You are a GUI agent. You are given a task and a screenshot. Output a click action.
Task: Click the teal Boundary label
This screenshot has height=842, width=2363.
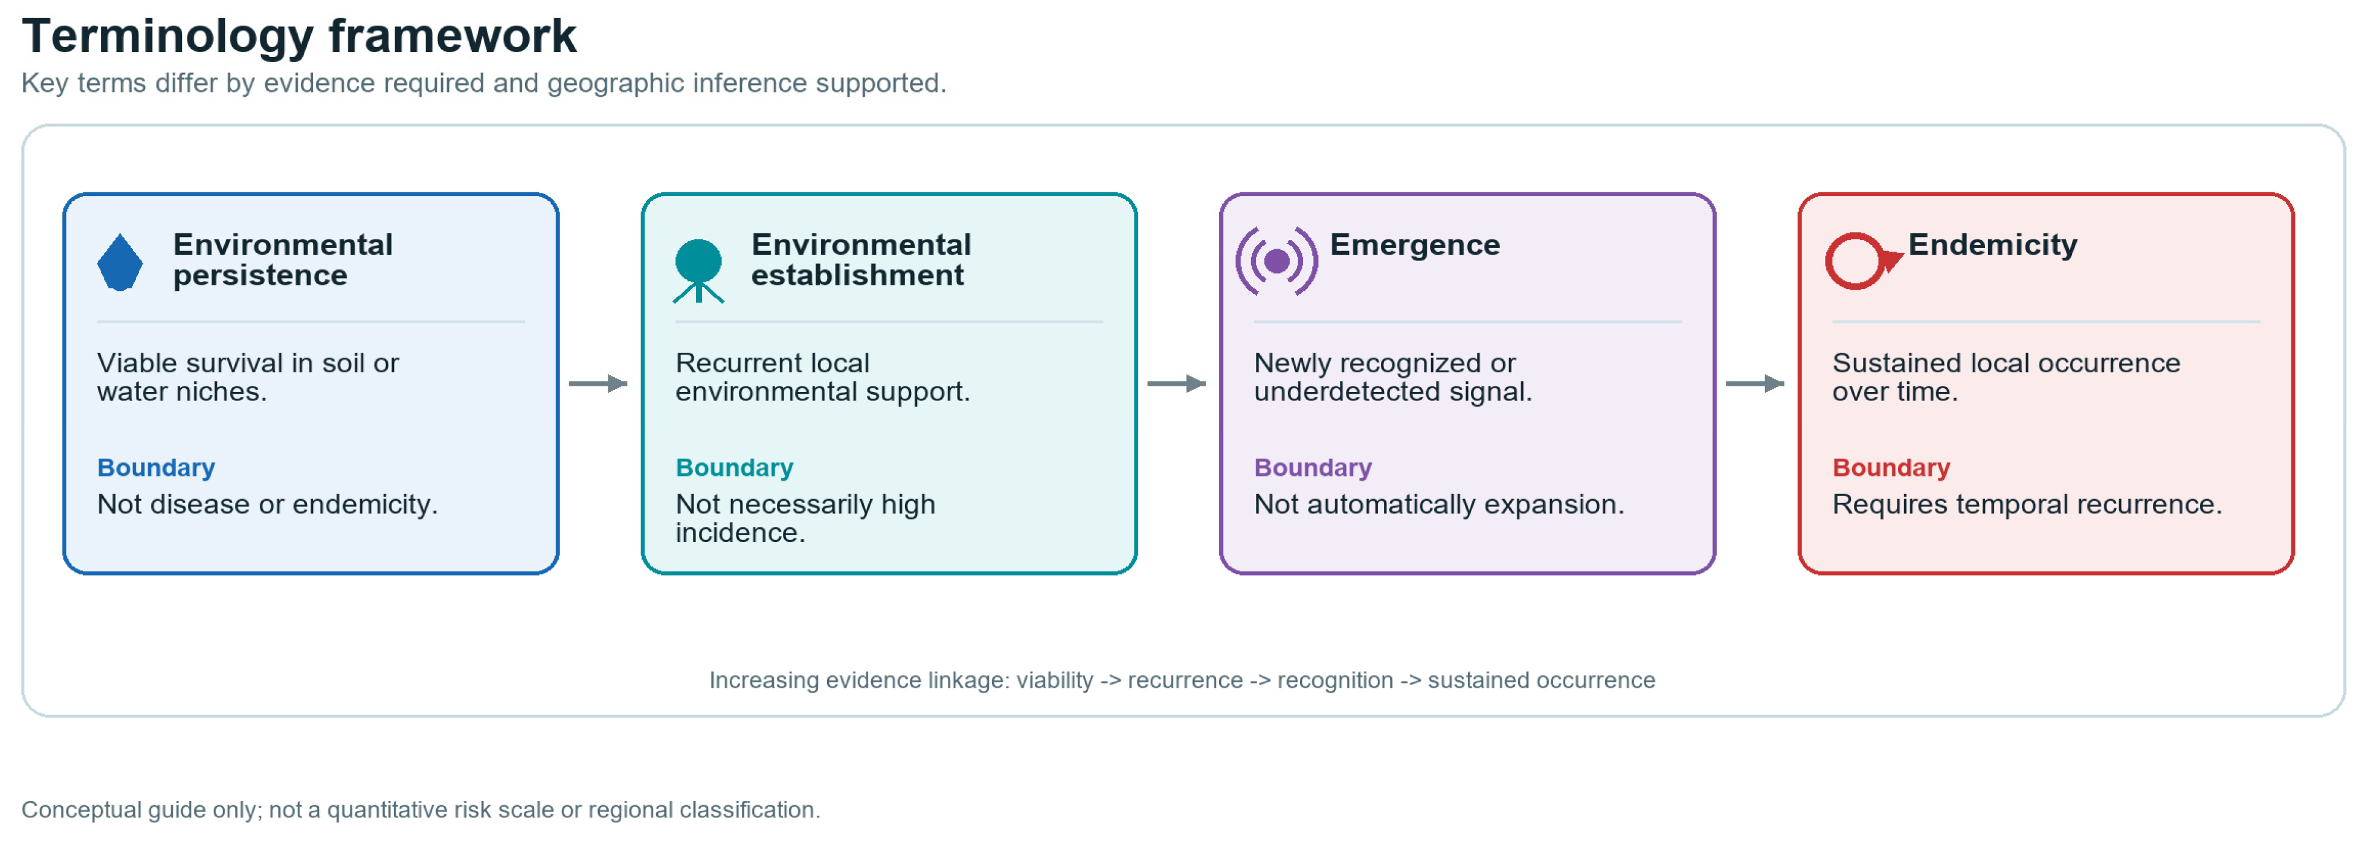734,468
